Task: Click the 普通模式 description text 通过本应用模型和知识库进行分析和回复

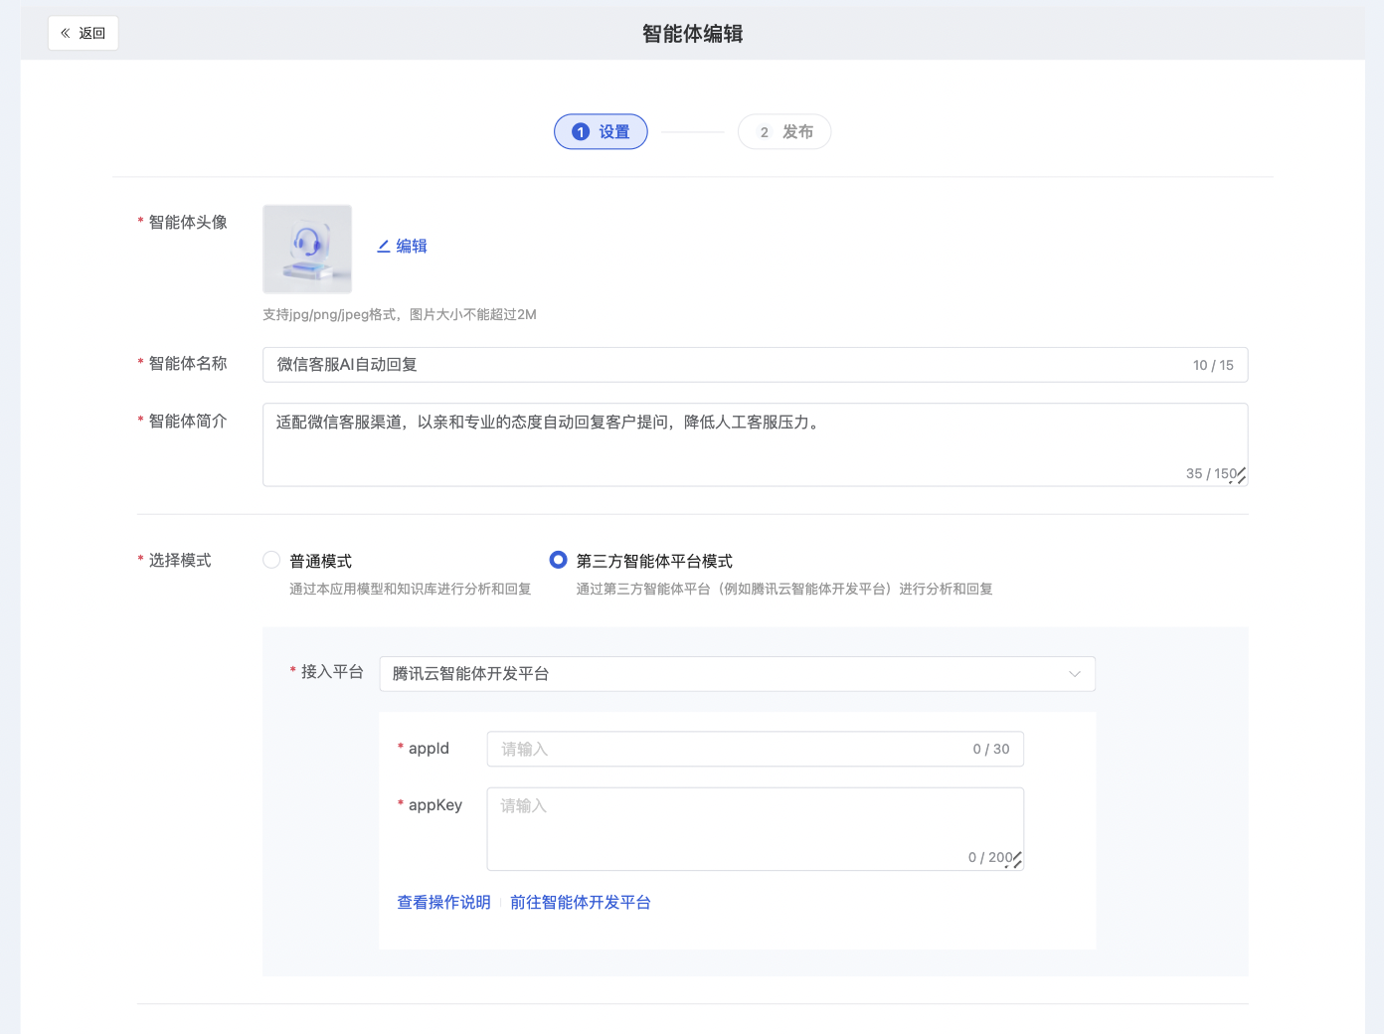Action: click(x=410, y=589)
